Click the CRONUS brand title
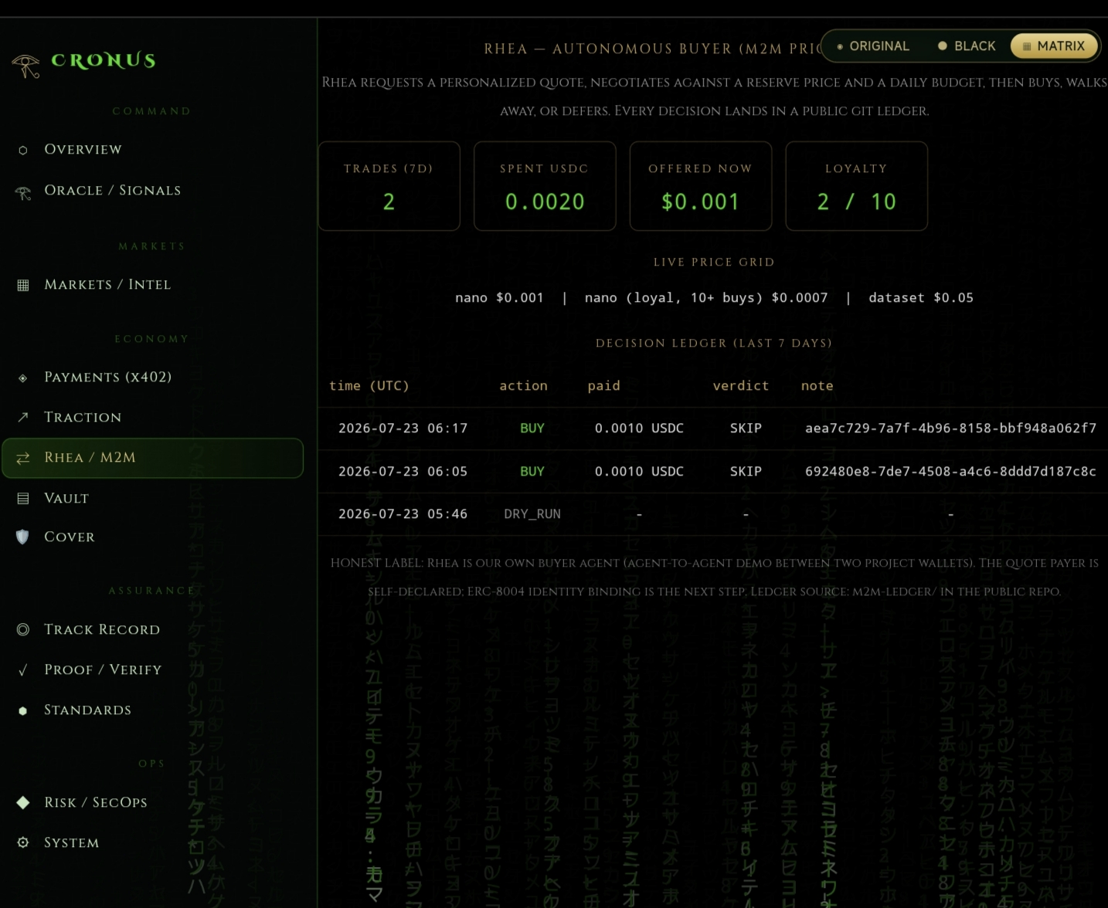The width and height of the screenshot is (1108, 908). pos(104,61)
